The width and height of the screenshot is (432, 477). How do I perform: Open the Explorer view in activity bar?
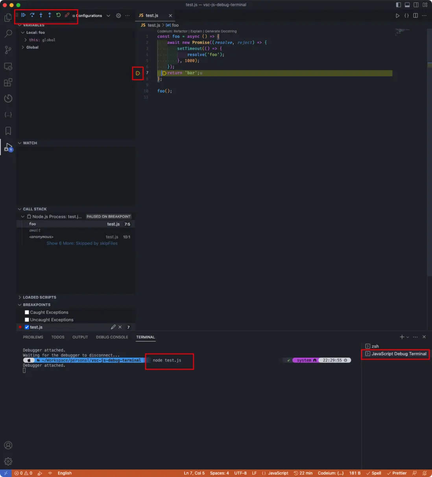click(x=8, y=18)
